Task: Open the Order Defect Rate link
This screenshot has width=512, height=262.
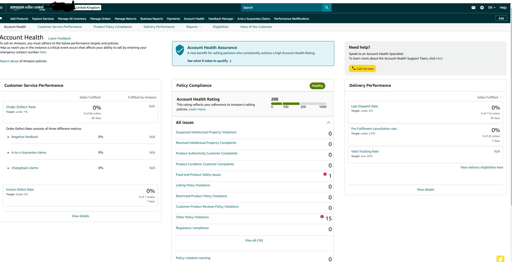Action: click(21, 107)
